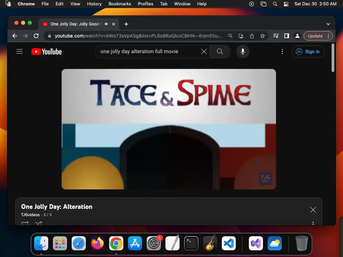The width and height of the screenshot is (343, 257).
Task: Open media controls in Chrome toolbar
Action: click(x=276, y=36)
